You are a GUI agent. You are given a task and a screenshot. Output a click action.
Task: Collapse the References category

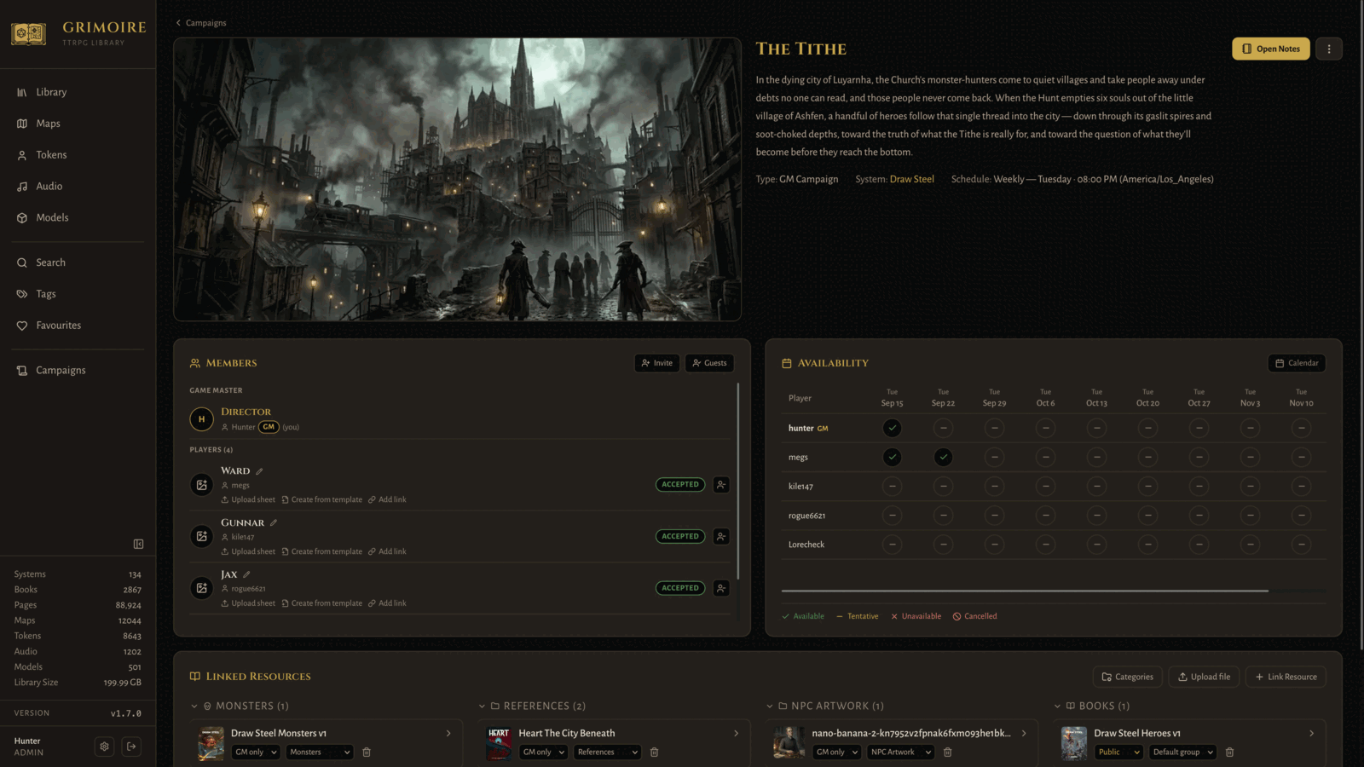click(x=482, y=706)
